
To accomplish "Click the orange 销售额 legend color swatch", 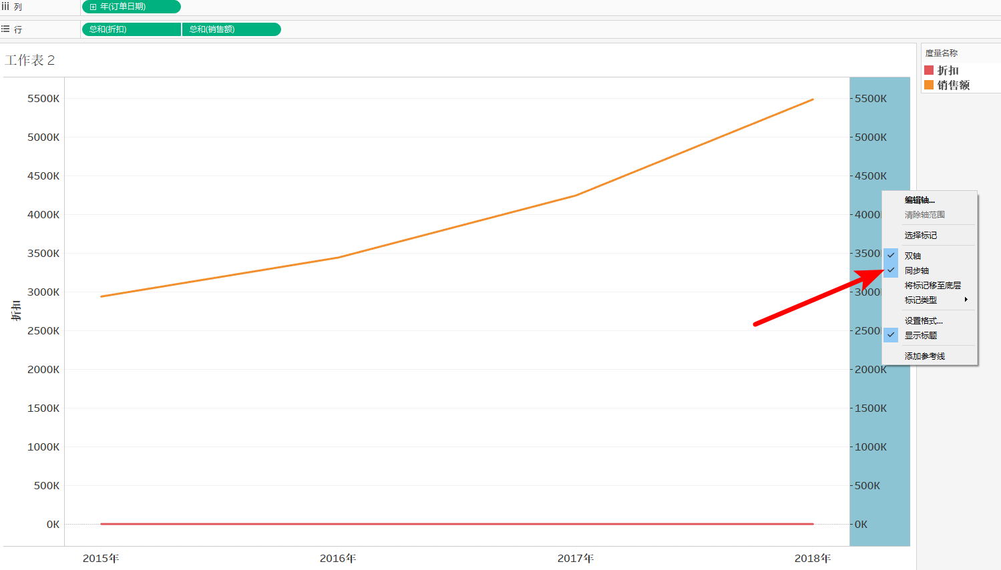I will [x=929, y=85].
